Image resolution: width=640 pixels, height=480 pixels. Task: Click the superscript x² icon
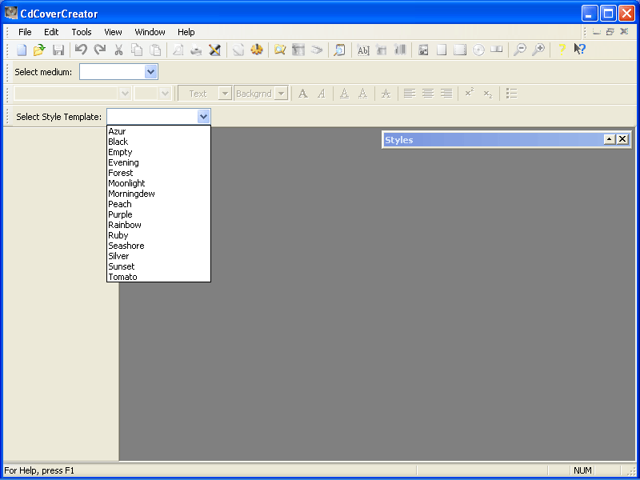[470, 94]
